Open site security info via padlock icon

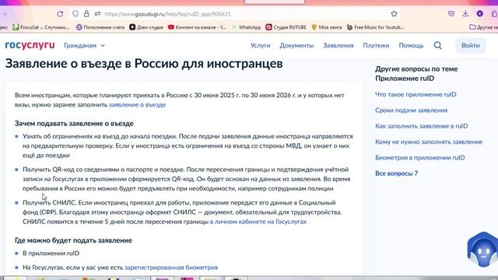point(86,14)
